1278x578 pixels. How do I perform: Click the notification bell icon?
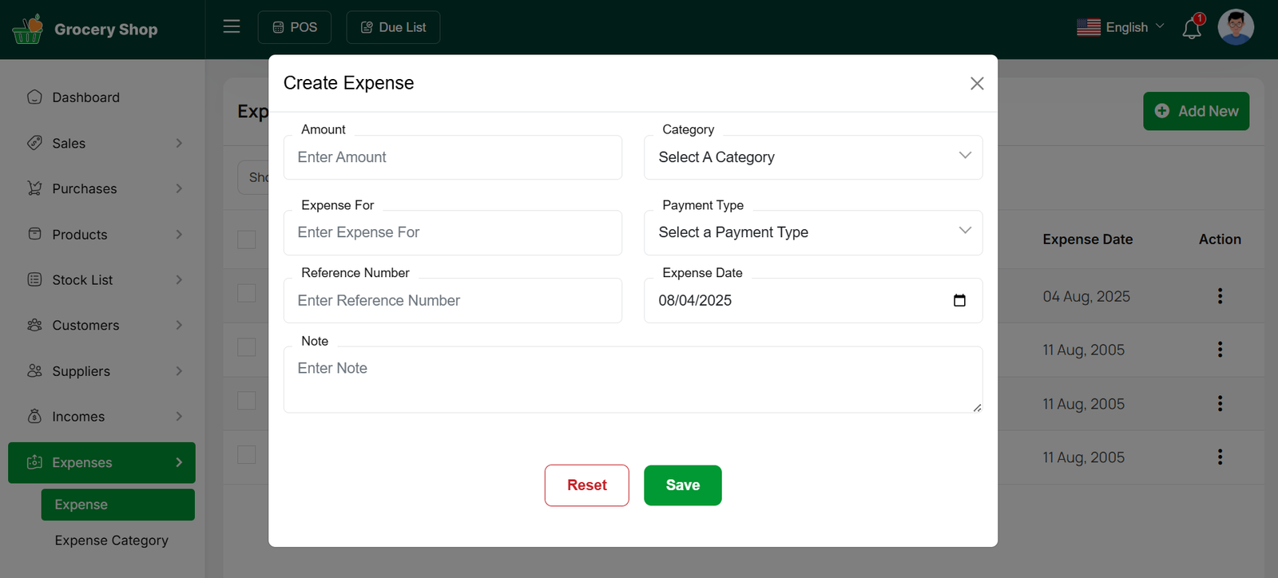click(x=1191, y=29)
